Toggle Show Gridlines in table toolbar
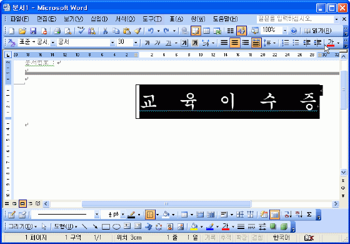The image size is (350, 244). point(274,215)
